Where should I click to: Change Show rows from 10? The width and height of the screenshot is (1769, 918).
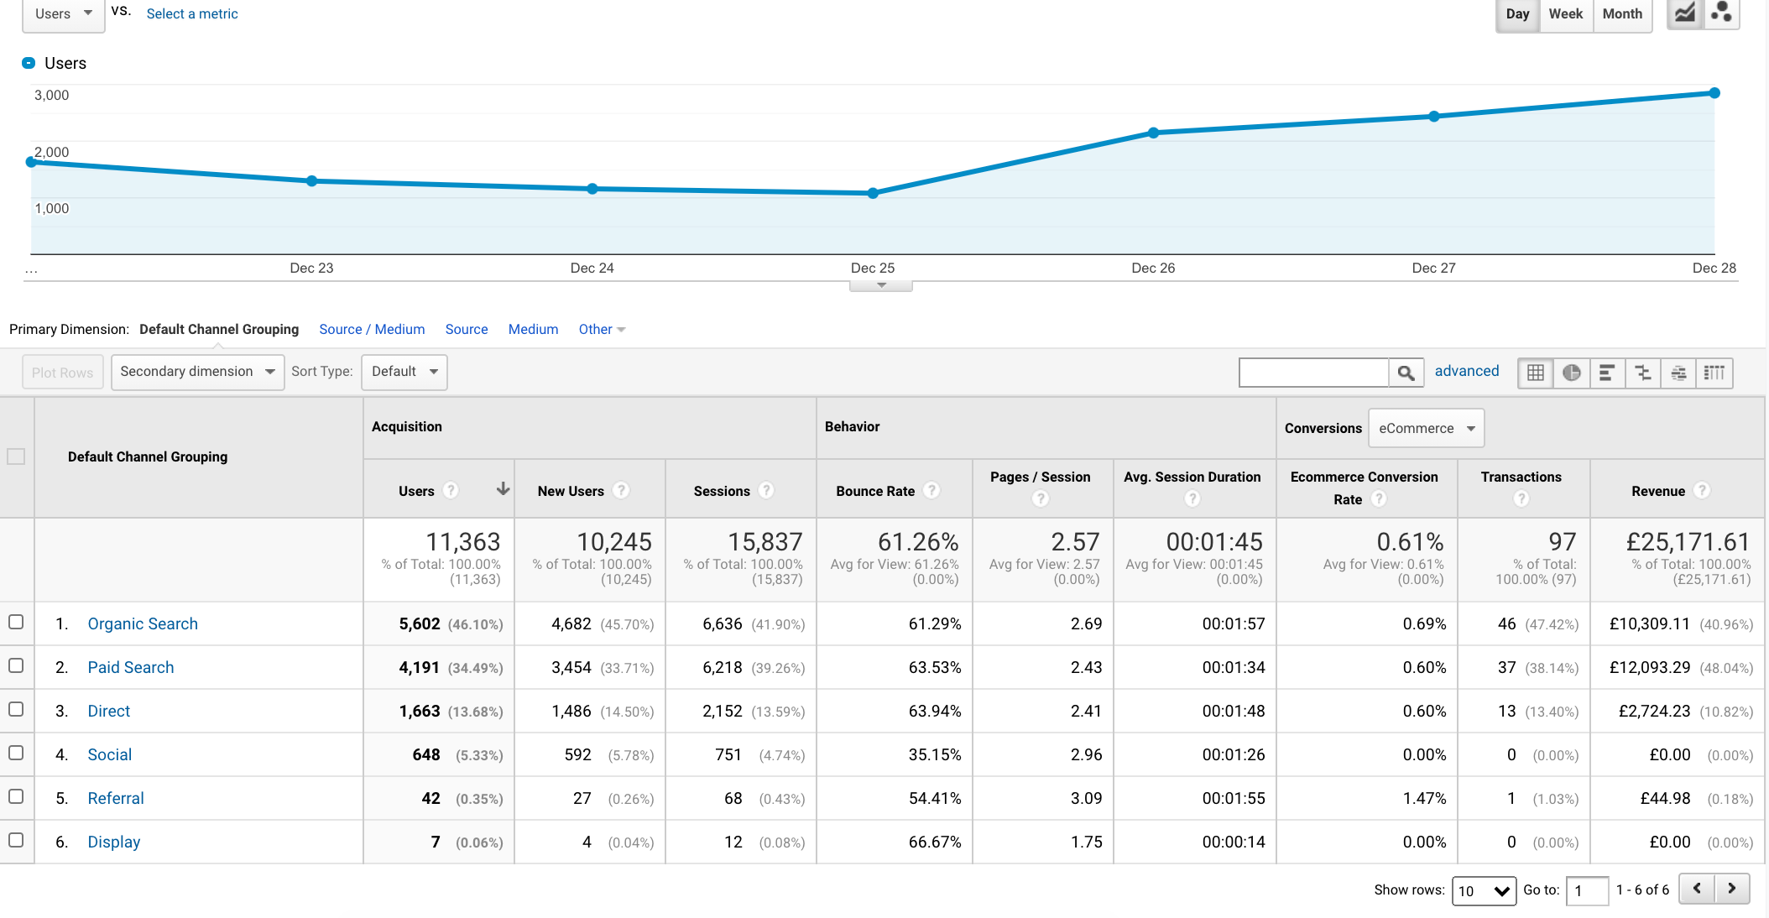[1484, 891]
